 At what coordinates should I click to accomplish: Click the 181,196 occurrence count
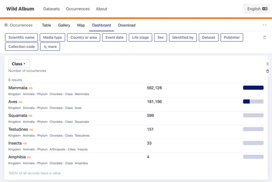tap(154, 102)
